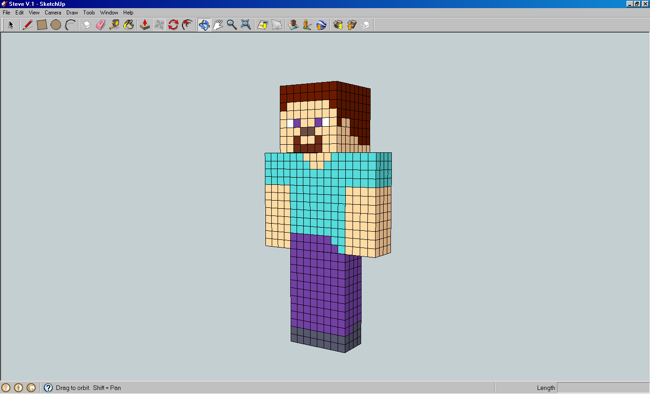Pick the Circle drawing tool

coord(56,25)
